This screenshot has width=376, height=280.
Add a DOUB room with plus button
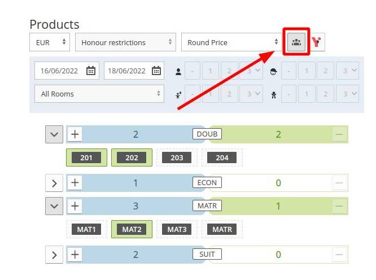[75, 134]
